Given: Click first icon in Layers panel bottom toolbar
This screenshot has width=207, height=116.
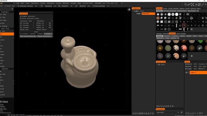Looking at the screenshot, I should (x=186, y=113).
